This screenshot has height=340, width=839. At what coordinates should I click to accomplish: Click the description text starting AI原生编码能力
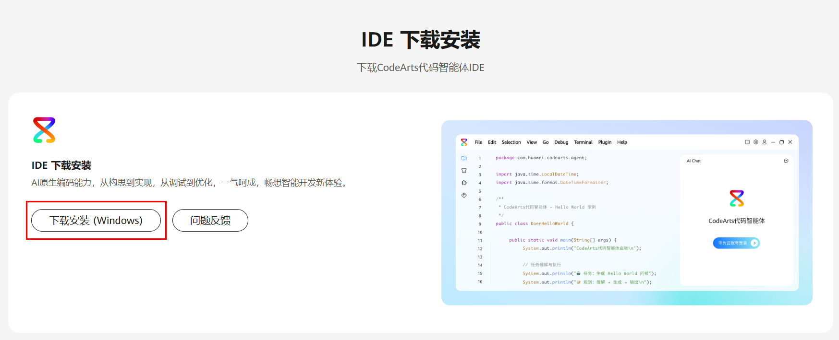click(191, 183)
